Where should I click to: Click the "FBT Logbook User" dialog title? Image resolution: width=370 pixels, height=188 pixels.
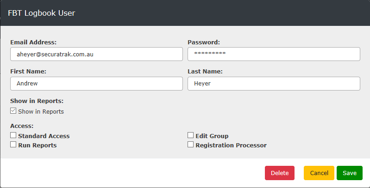(42, 13)
